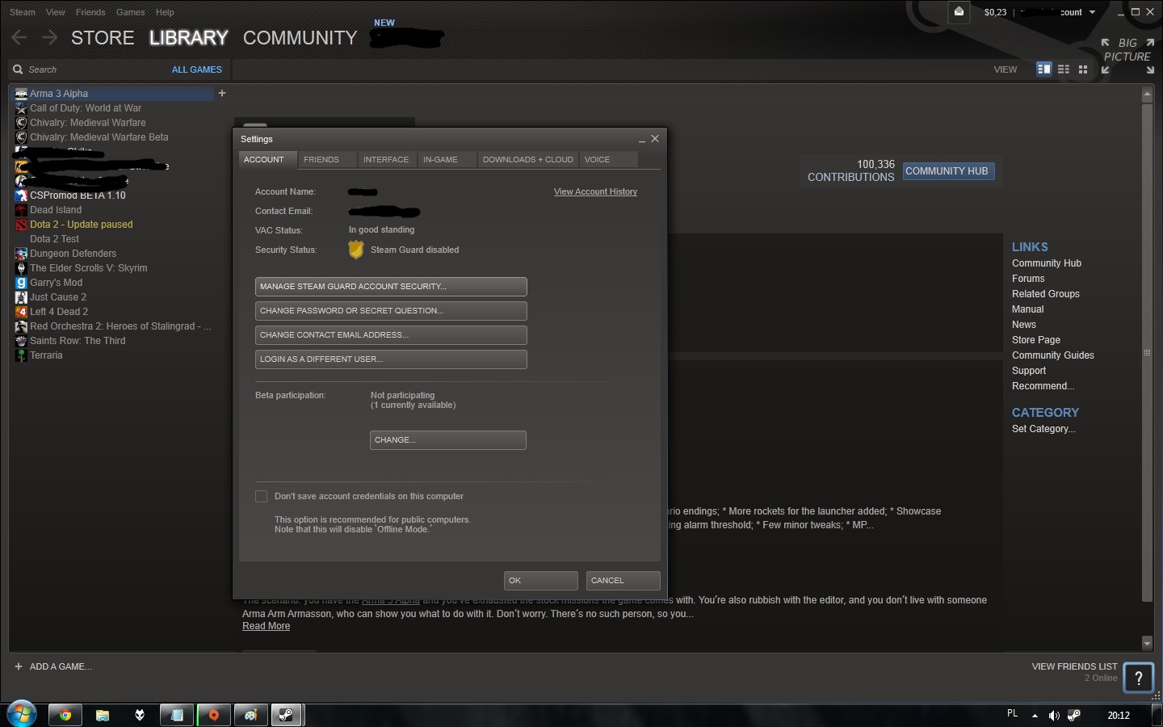This screenshot has height=727, width=1163.
Task: Switch to the Friends settings tab
Action: (x=327, y=159)
